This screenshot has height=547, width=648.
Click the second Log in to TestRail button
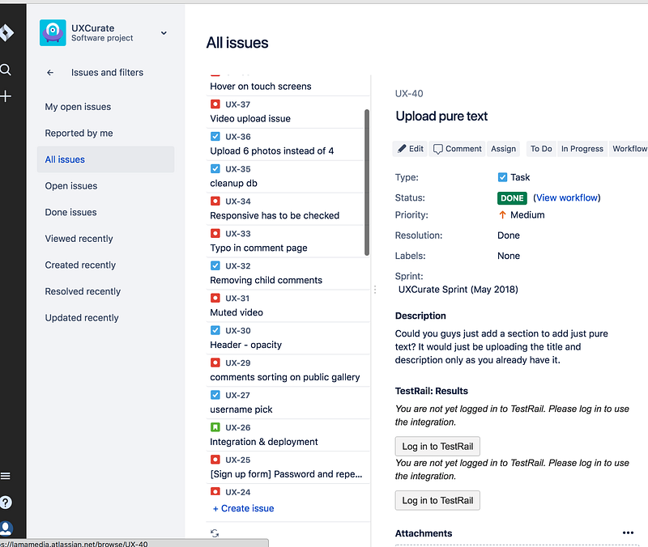(x=437, y=500)
